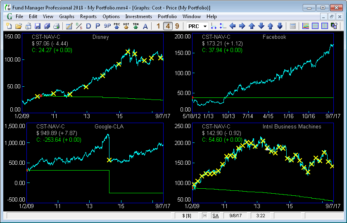Click the yellow X marker on Google-CLA graph
The width and height of the screenshot is (347, 223).
pos(109,160)
